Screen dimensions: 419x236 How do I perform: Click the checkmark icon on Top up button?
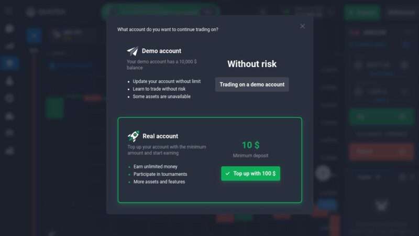[x=227, y=174]
